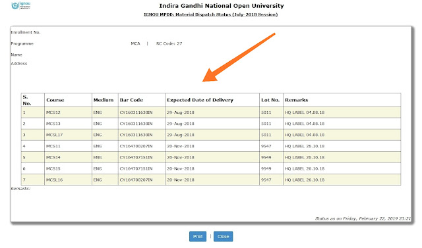422x248 pixels.
Task: Select the Enrollment No. label
Action: [x=26, y=32]
